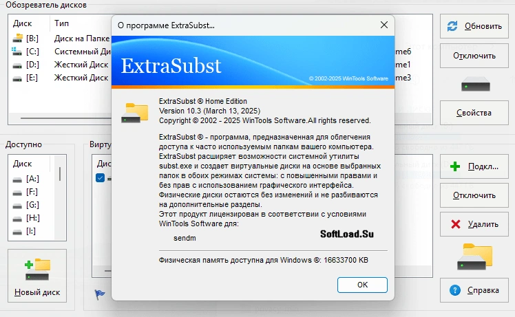Click the Новый диск button
The height and width of the screenshot is (317, 515).
(37, 276)
